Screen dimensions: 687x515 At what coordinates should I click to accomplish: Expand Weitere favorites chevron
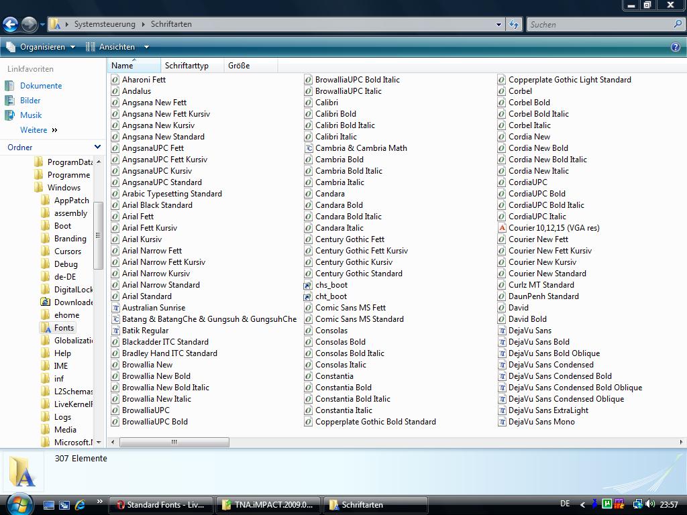[x=55, y=130]
